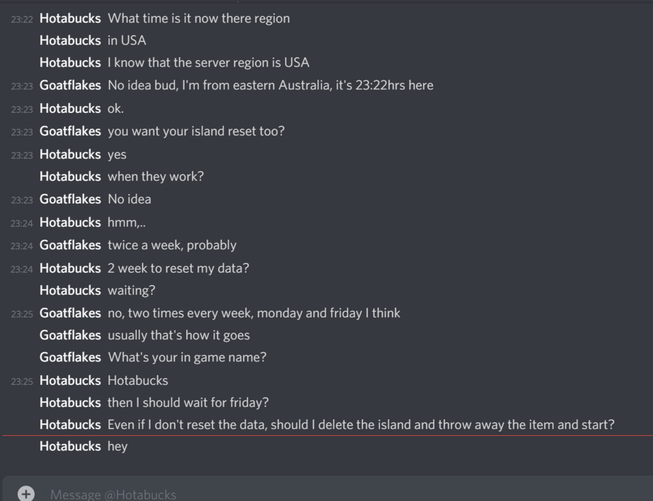Click Goatflakes username beside "twice a week, probably"
This screenshot has height=501, width=653.
pyautogui.click(x=70, y=245)
